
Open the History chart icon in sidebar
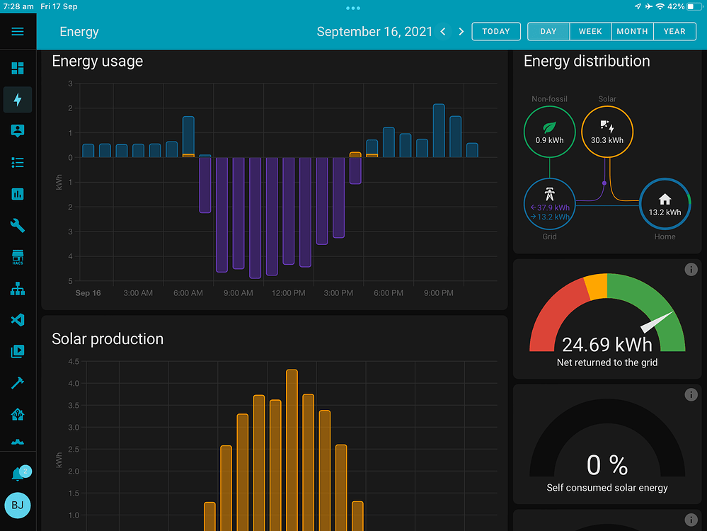click(x=18, y=194)
